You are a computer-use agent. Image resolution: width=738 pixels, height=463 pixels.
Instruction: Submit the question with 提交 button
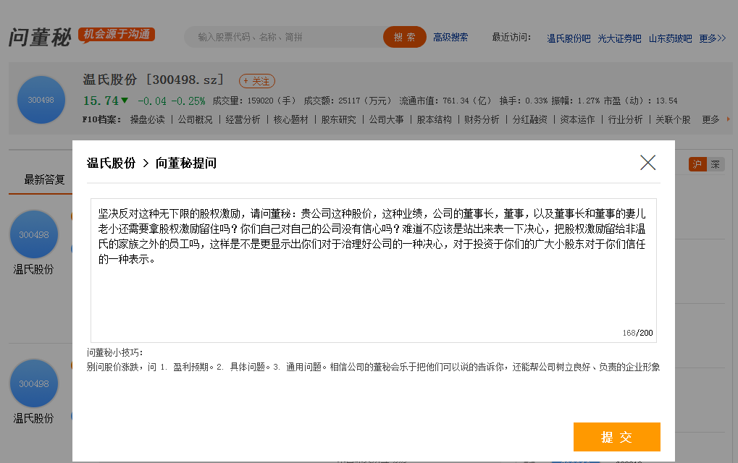pyautogui.click(x=616, y=437)
